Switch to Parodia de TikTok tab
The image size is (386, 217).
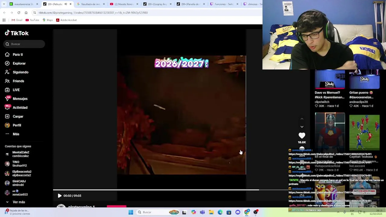[x=190, y=4]
